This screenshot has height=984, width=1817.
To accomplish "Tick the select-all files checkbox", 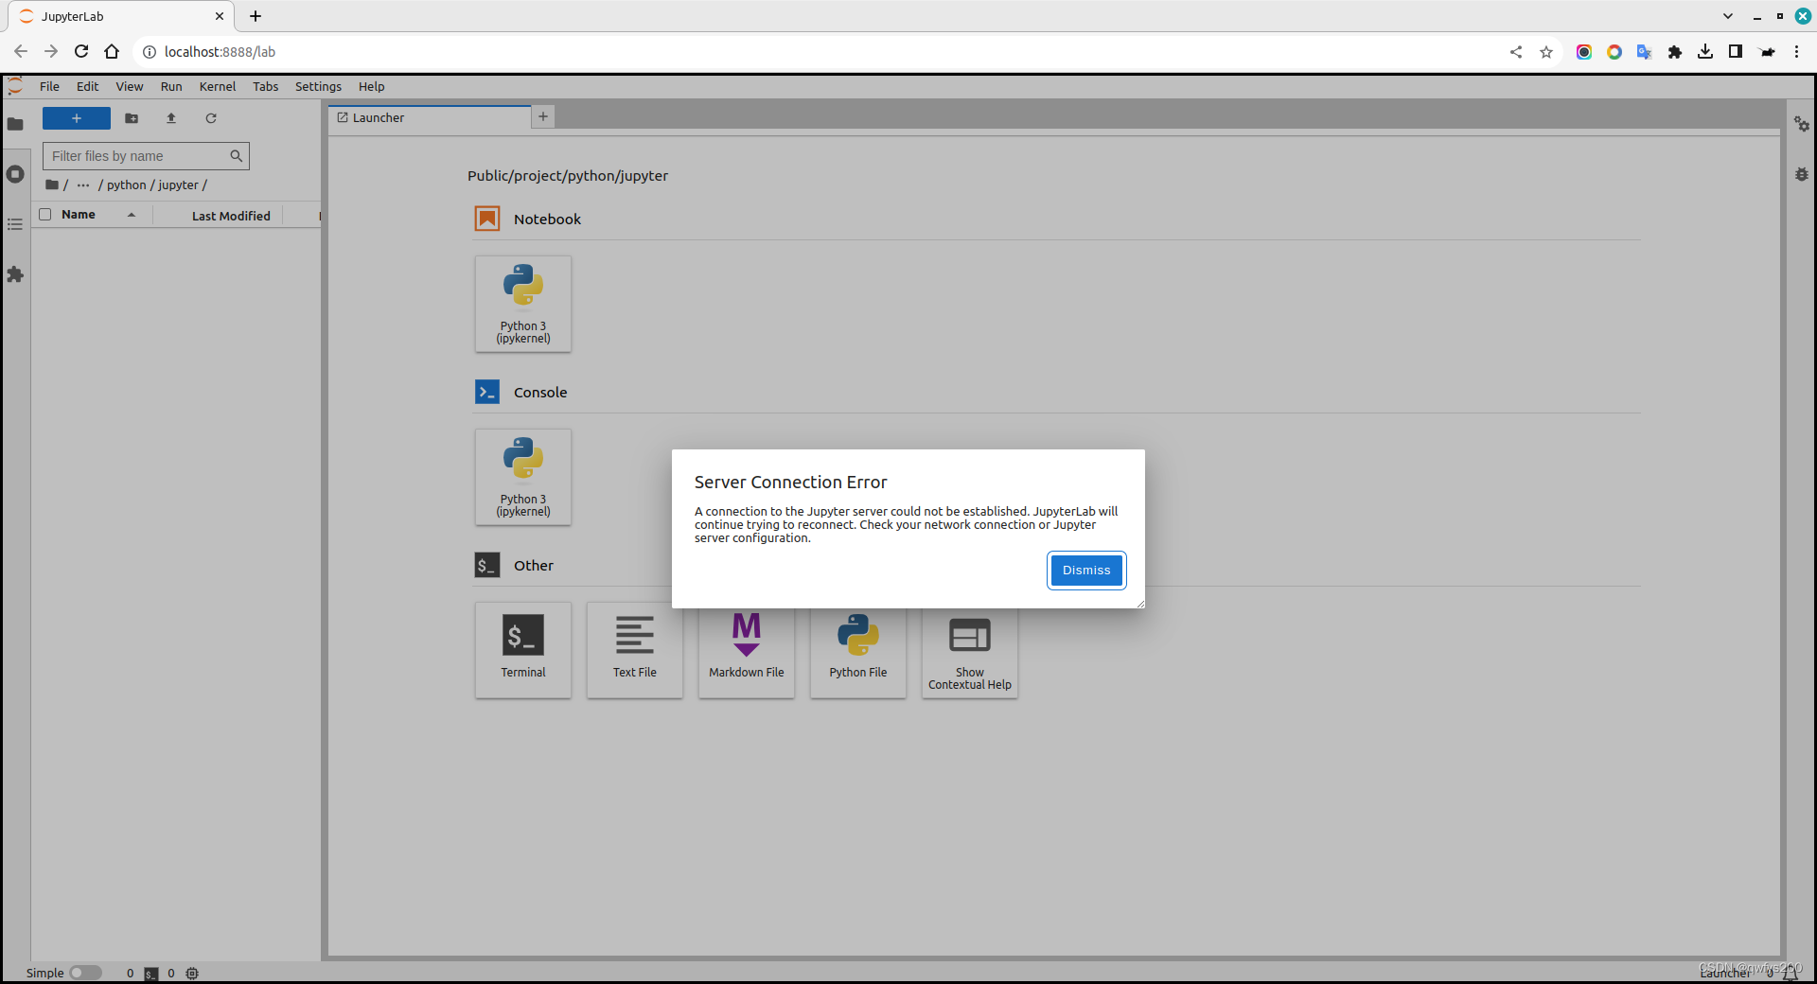I will pos(44,215).
